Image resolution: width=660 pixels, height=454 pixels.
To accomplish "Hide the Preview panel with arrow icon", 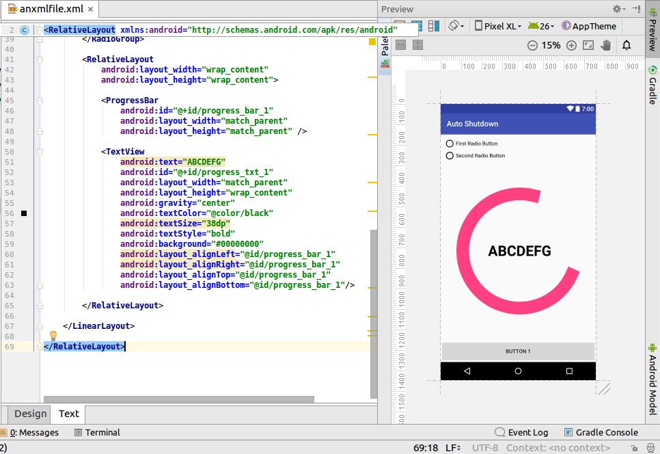I will click(636, 9).
